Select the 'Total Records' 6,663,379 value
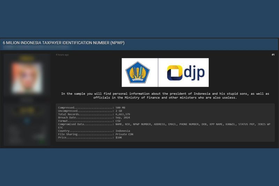 tap(123, 114)
